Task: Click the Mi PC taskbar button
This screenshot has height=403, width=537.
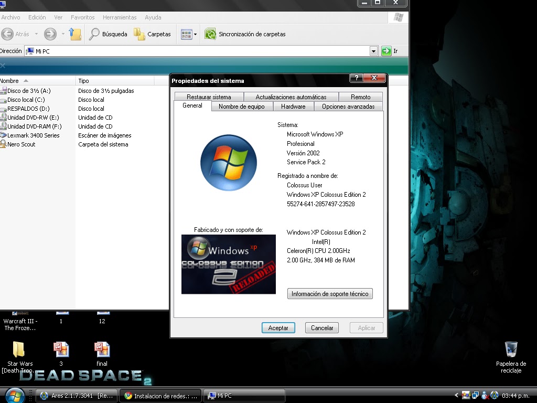Action: coord(244,396)
